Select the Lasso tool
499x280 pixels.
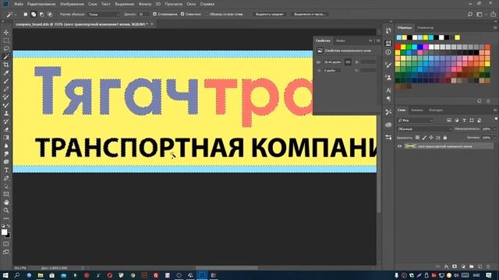[6, 48]
